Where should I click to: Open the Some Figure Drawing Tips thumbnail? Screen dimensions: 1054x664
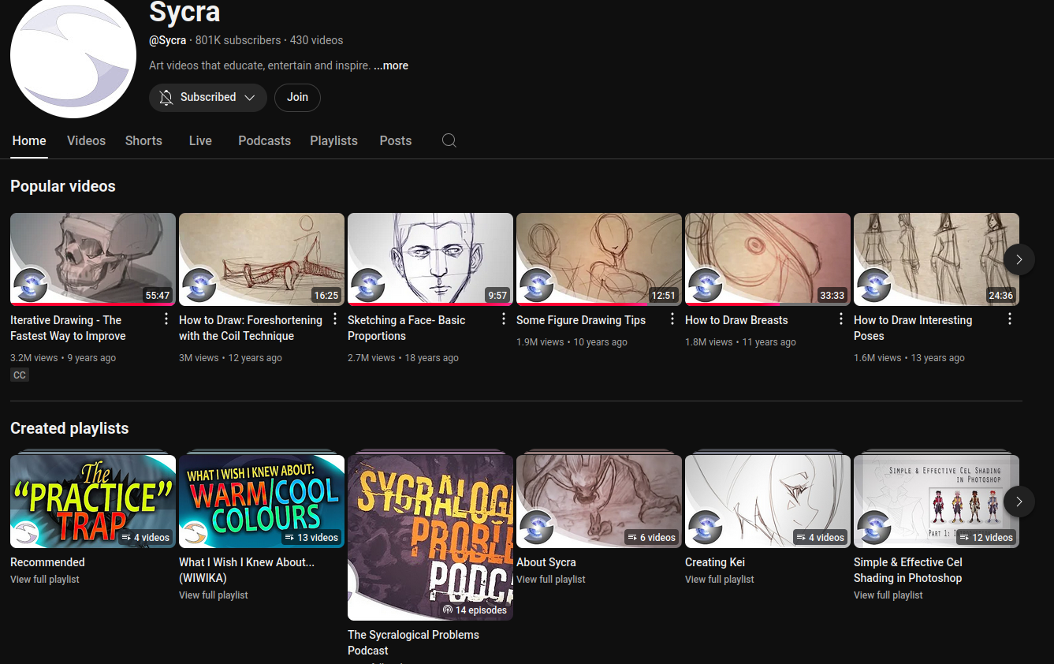coord(599,259)
